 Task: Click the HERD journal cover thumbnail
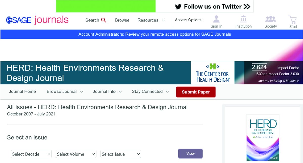263,137
